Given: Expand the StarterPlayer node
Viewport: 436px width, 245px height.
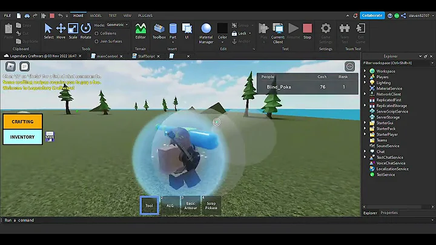Looking at the screenshot, I should pos(365,134).
